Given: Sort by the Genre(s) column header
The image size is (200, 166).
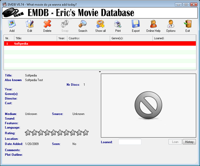Looking at the screenshot, I should point(131,38).
